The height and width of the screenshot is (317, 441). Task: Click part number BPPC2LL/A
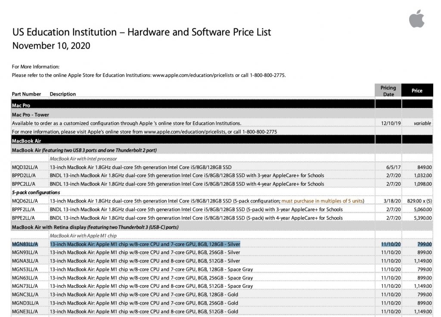24,184
